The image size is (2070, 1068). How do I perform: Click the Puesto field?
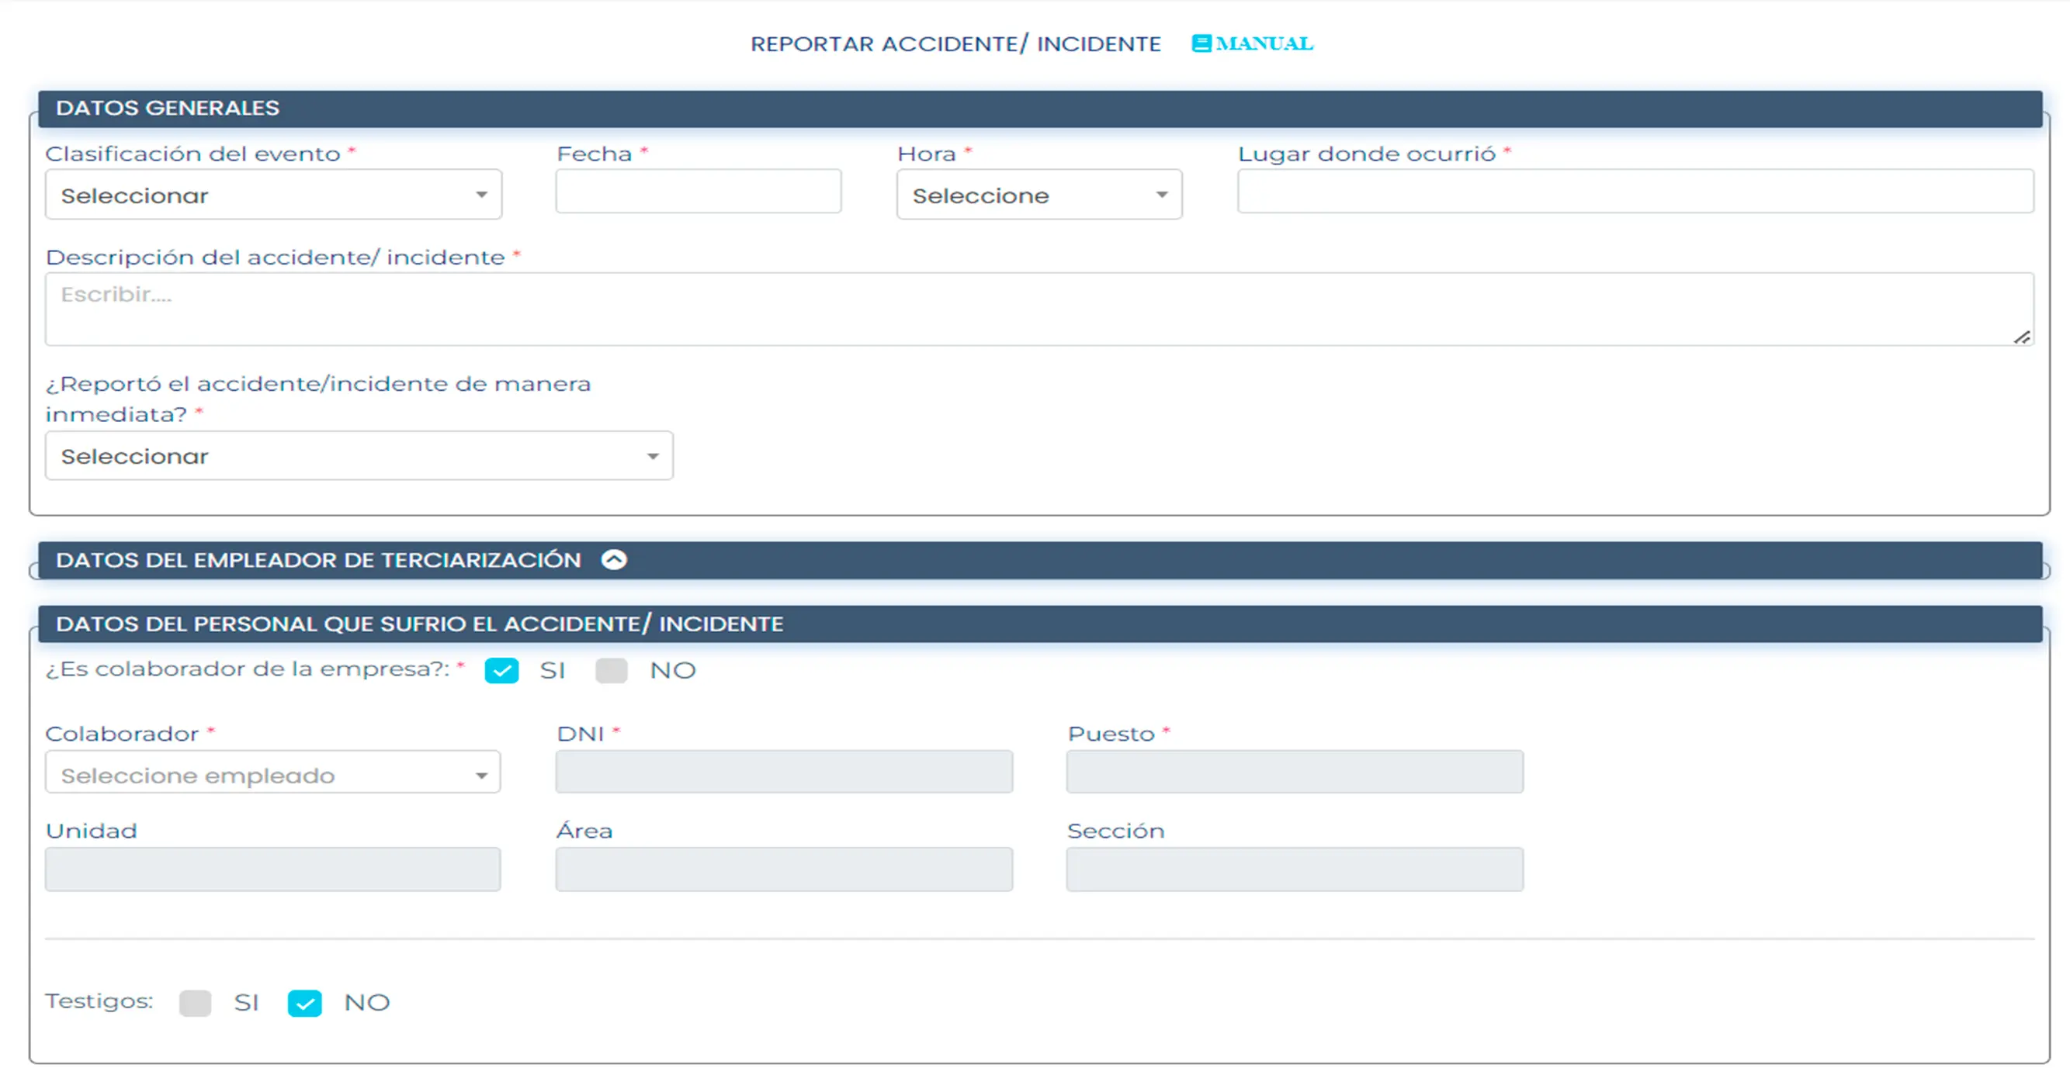tap(1295, 772)
